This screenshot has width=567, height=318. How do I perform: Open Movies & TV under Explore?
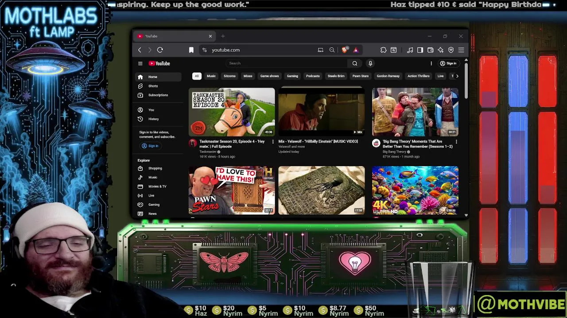158,186
